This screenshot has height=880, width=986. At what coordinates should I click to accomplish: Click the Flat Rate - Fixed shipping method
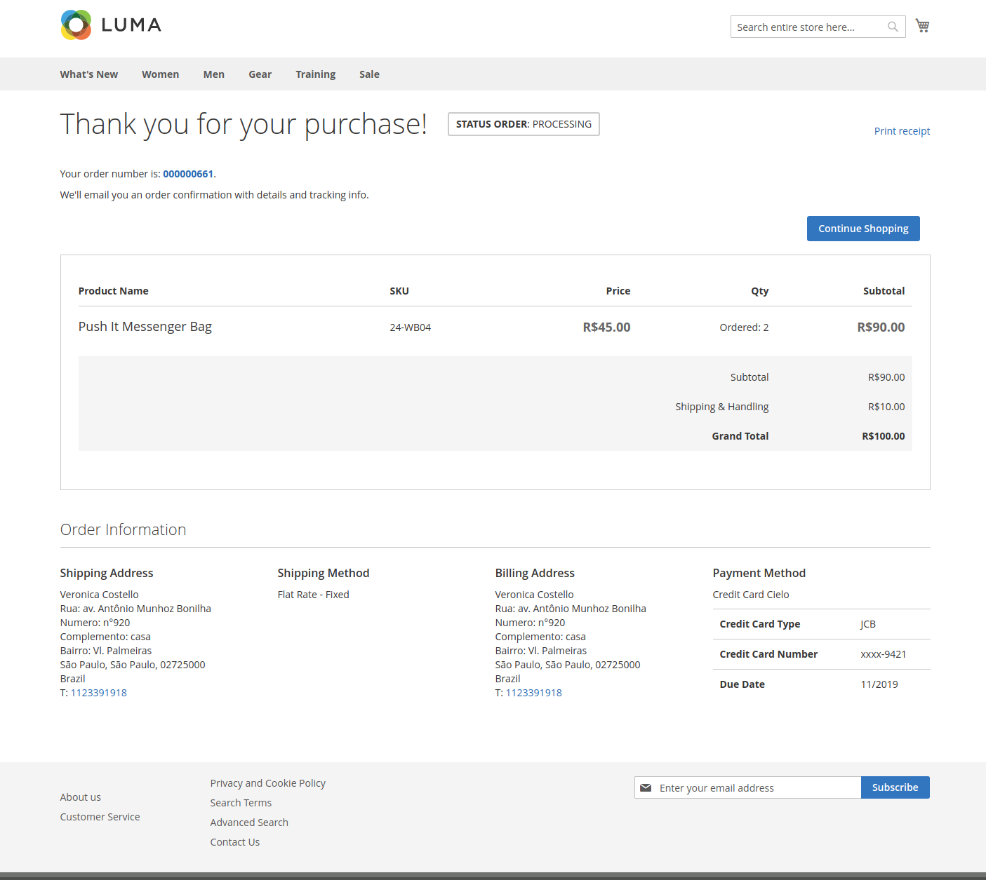pyautogui.click(x=314, y=595)
